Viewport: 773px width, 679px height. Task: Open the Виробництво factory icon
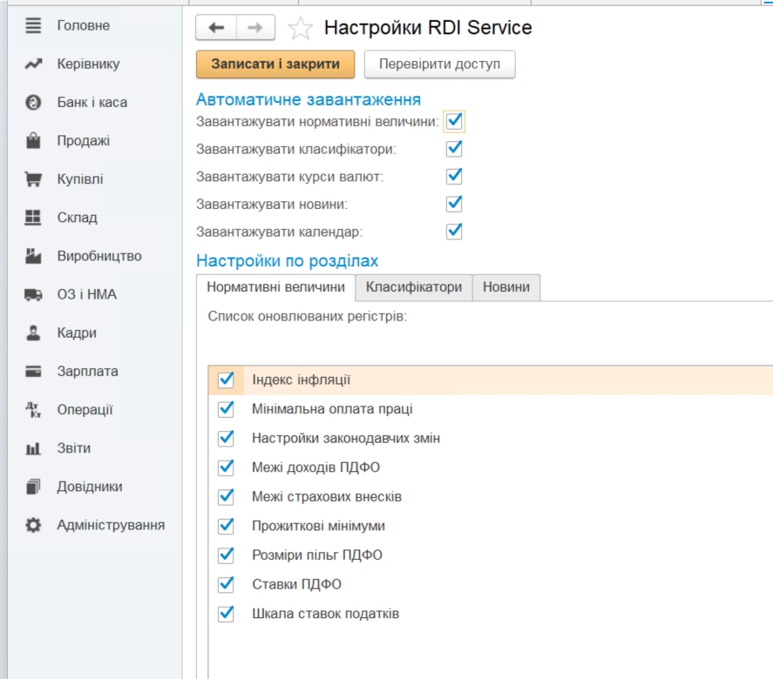pyautogui.click(x=33, y=256)
